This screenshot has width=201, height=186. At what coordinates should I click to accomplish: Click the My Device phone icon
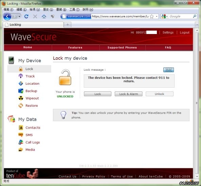[11, 60]
